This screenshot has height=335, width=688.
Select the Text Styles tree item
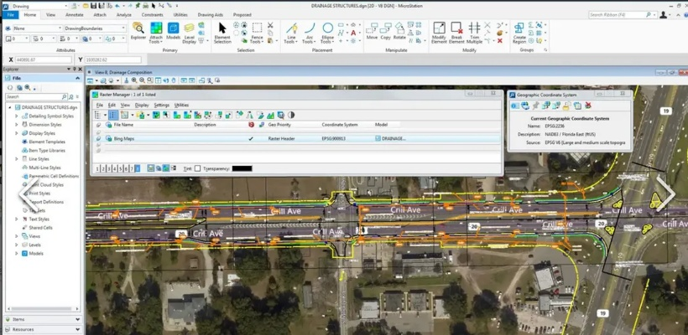point(39,219)
